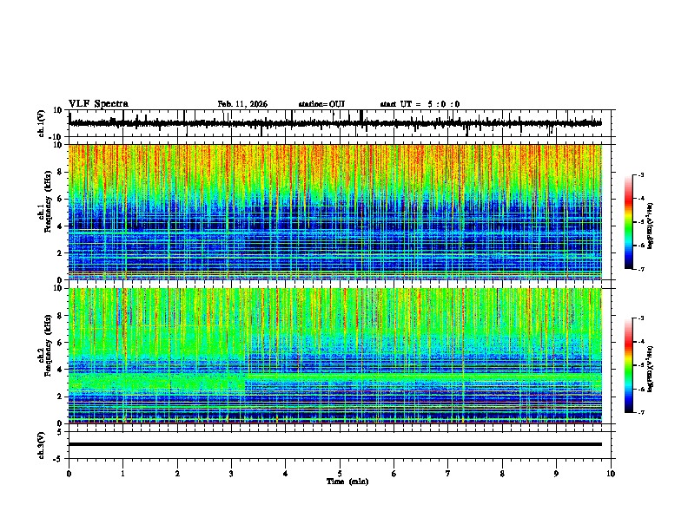This screenshot has width=688, height=531.
Task: Click the ch.2 colorbar log(PSD) units label
Action: (x=651, y=369)
